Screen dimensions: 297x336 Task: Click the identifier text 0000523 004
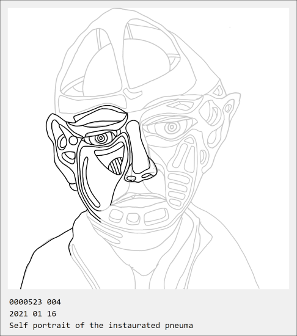pos(35,302)
